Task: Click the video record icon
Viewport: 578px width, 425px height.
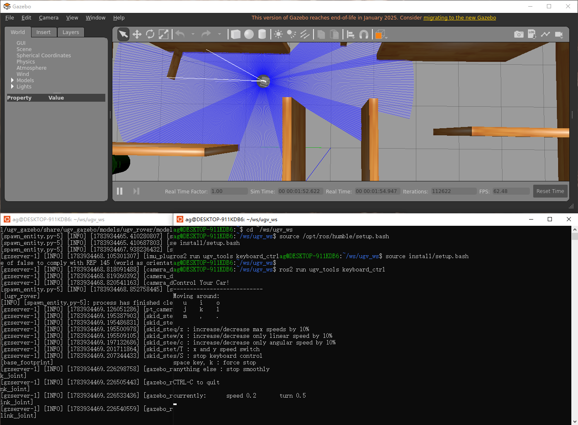Action: point(559,34)
